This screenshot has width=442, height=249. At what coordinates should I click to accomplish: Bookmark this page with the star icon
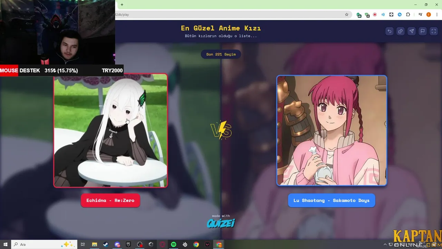point(347,15)
